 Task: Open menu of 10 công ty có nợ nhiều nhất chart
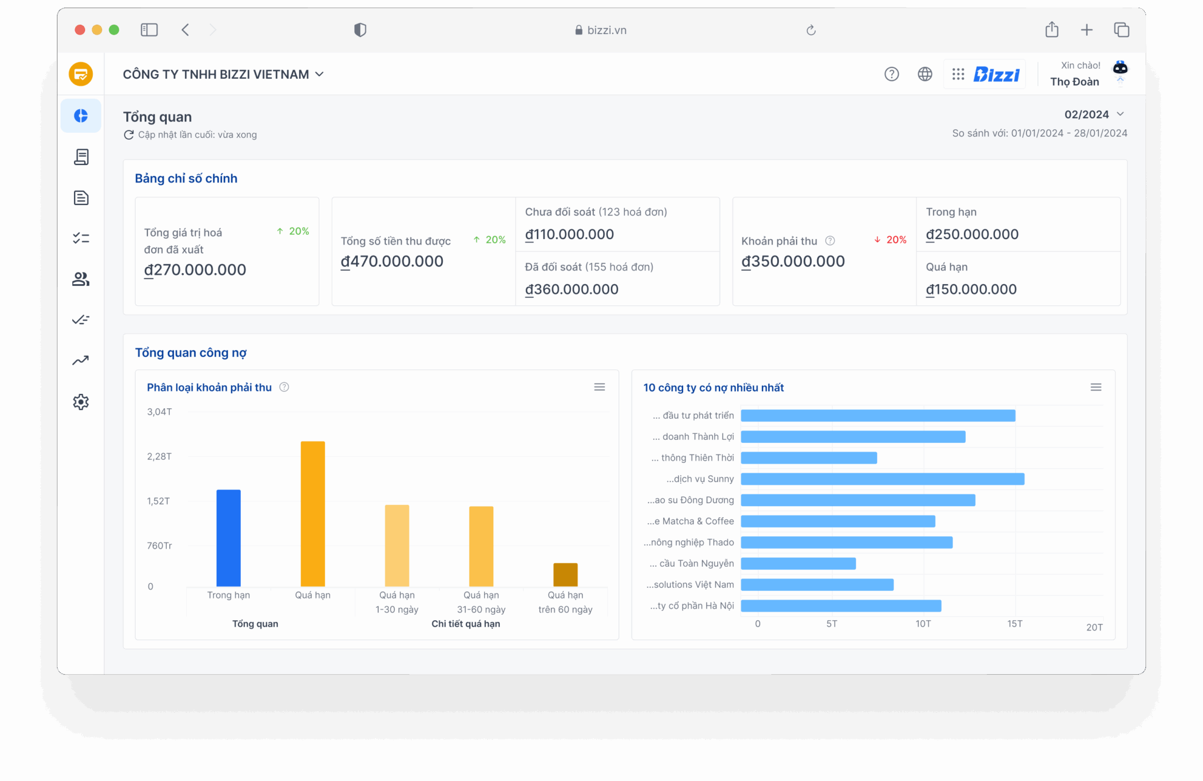(x=1096, y=387)
